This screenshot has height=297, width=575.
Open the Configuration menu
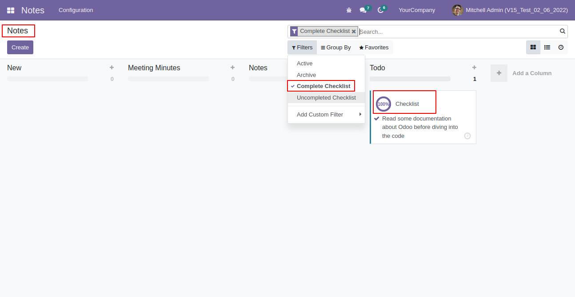click(x=76, y=10)
